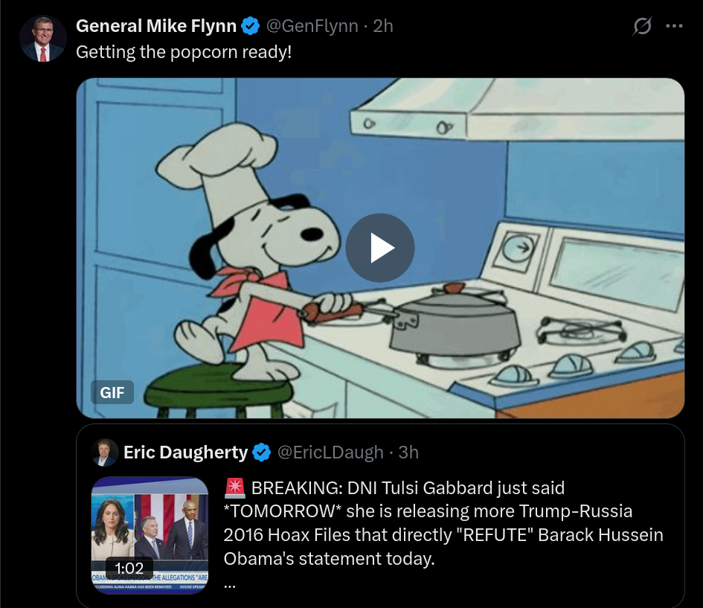Click the red siren emoji
Image resolution: width=703 pixels, height=608 pixels.
point(235,488)
